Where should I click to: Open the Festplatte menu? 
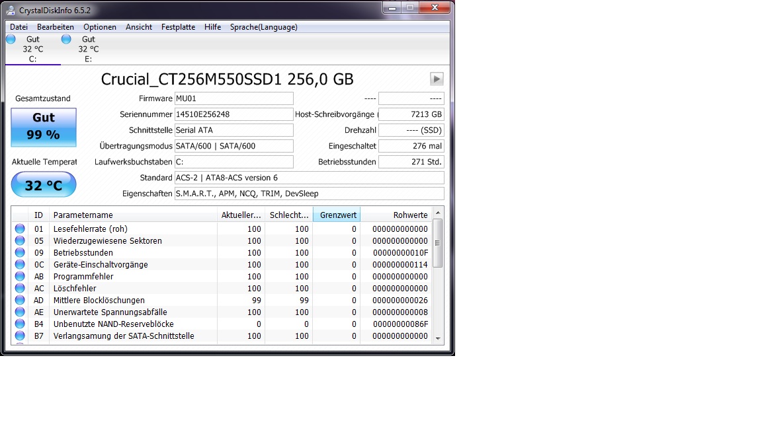(x=179, y=27)
